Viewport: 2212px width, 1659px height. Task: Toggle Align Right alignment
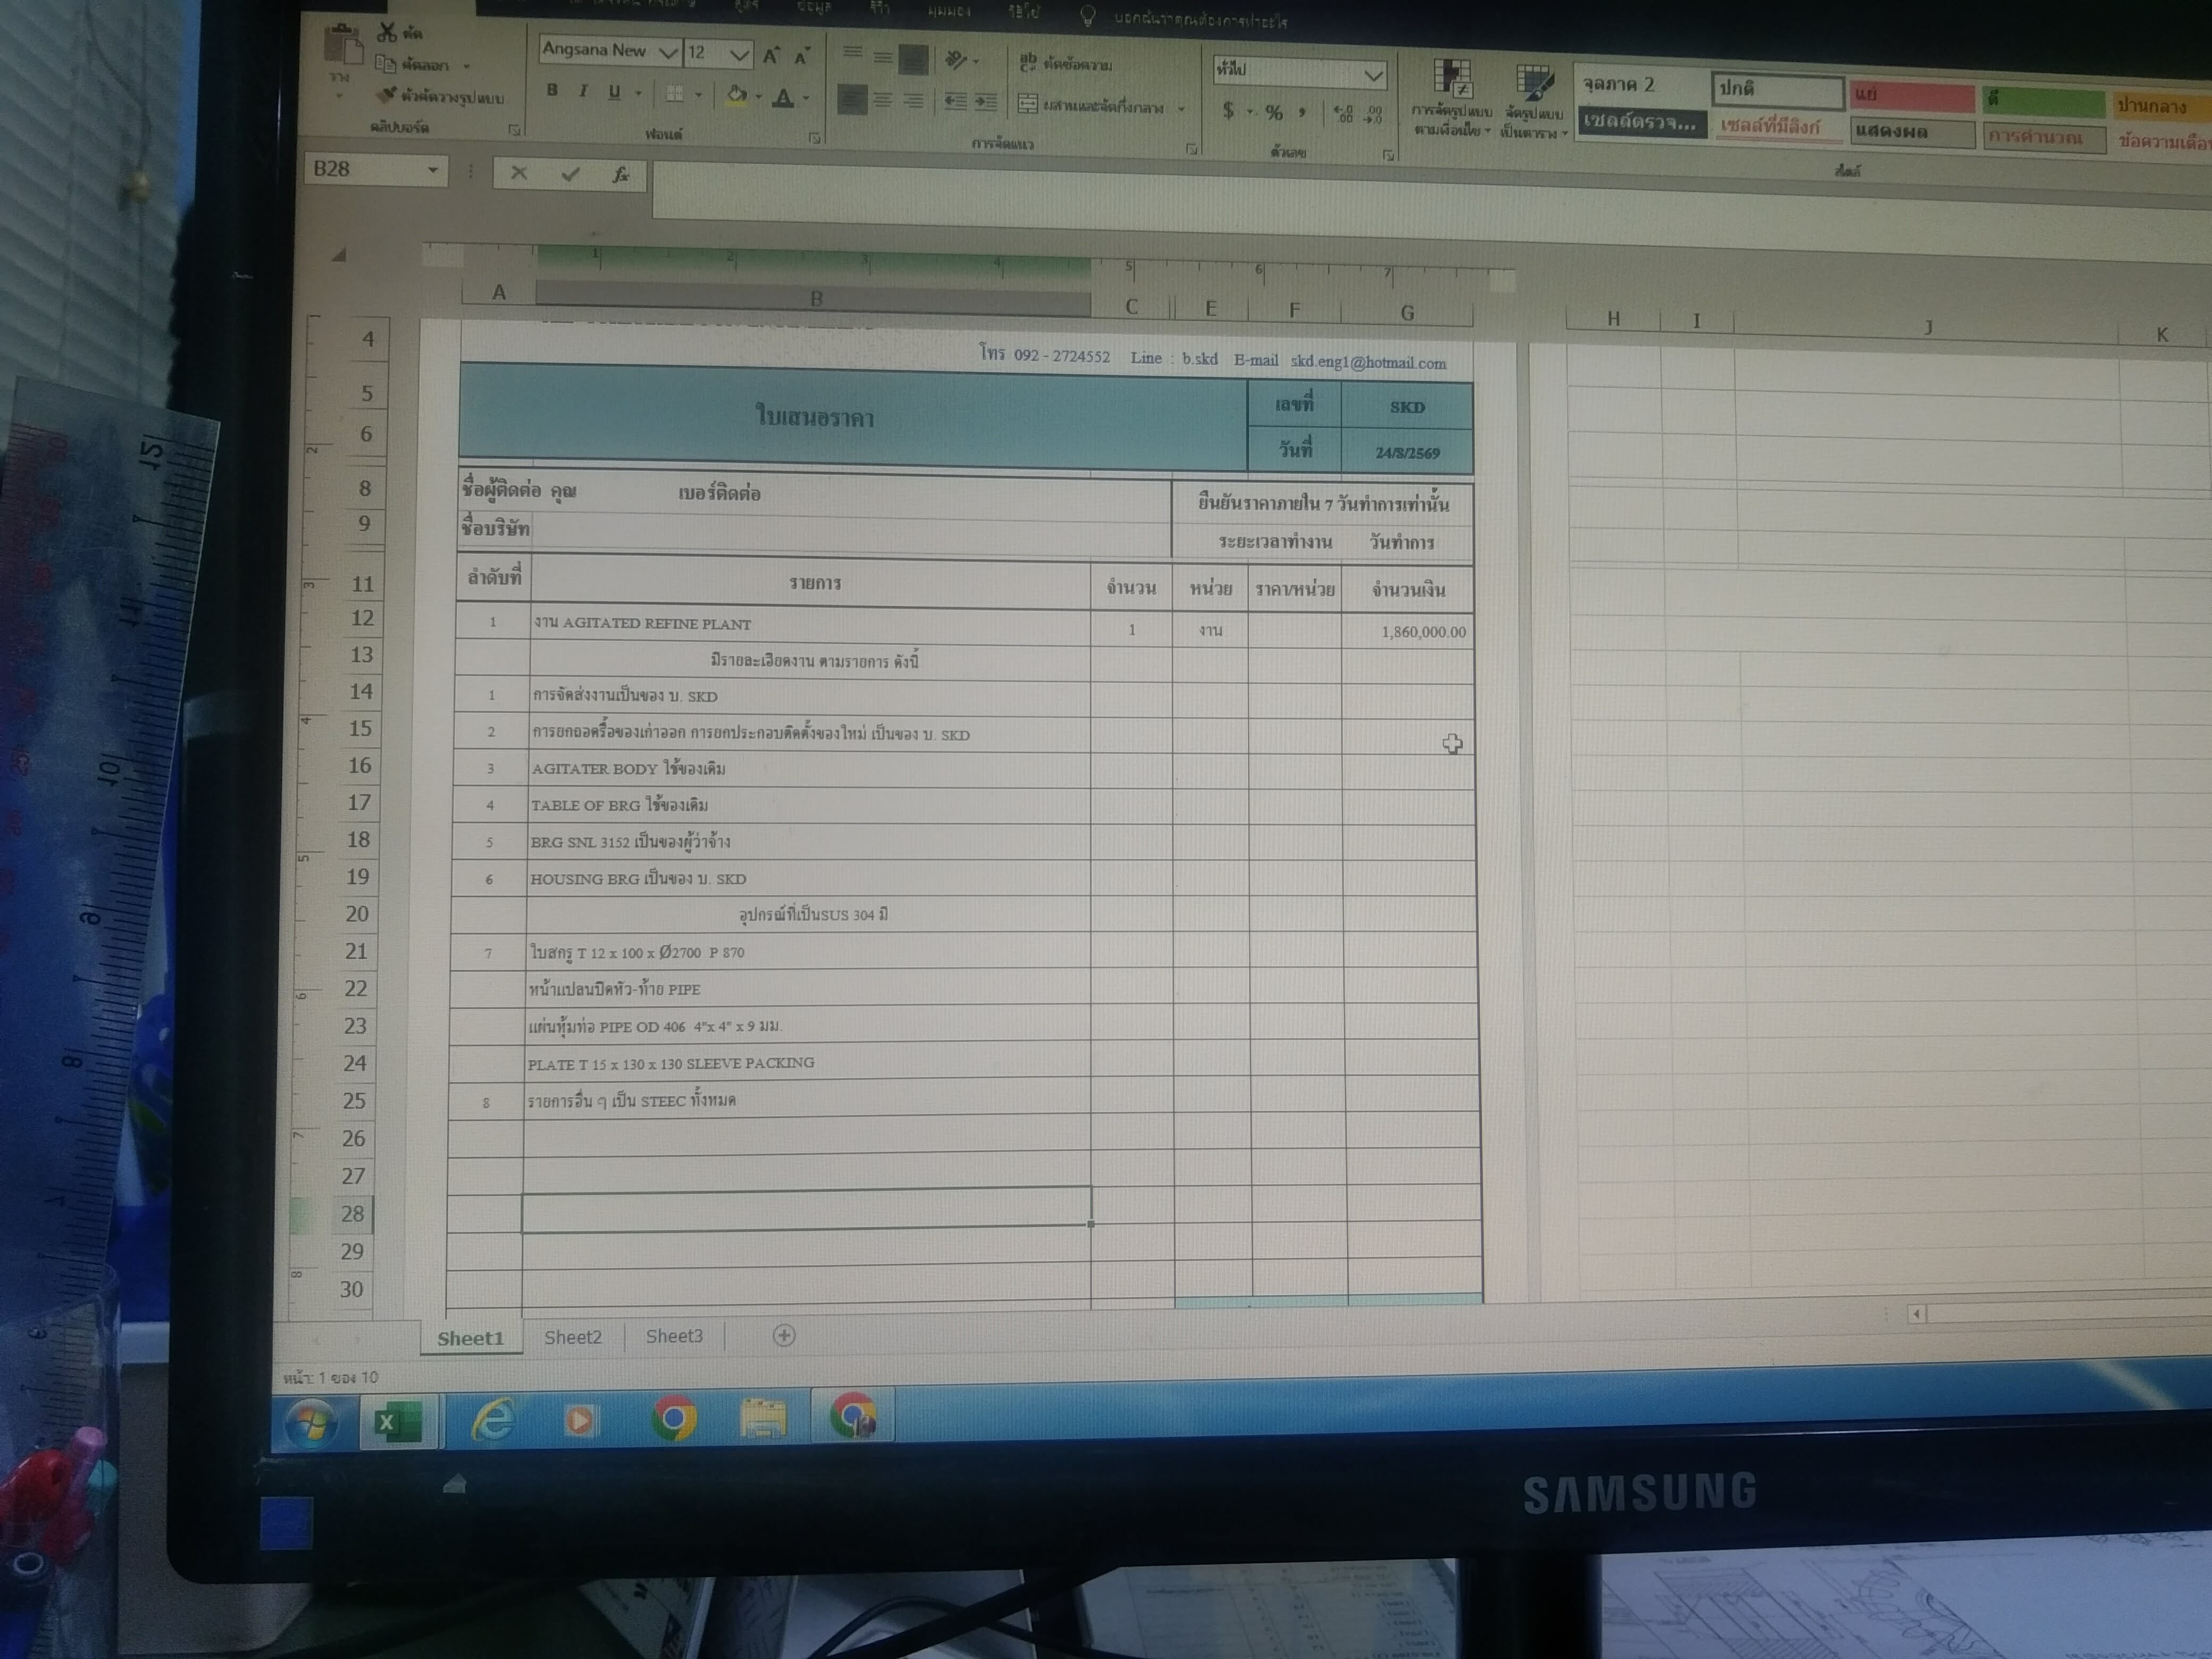(914, 101)
